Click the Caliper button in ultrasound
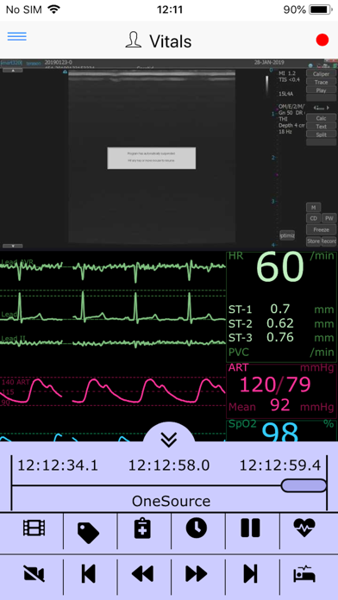 tap(321, 74)
